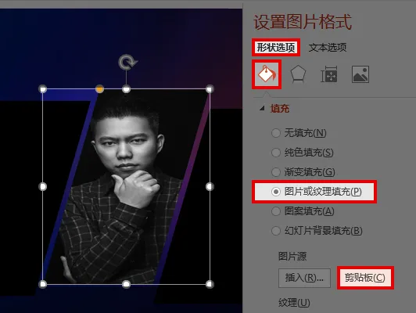
Task: Collapse the 填充 section triangle
Action: tap(262, 108)
